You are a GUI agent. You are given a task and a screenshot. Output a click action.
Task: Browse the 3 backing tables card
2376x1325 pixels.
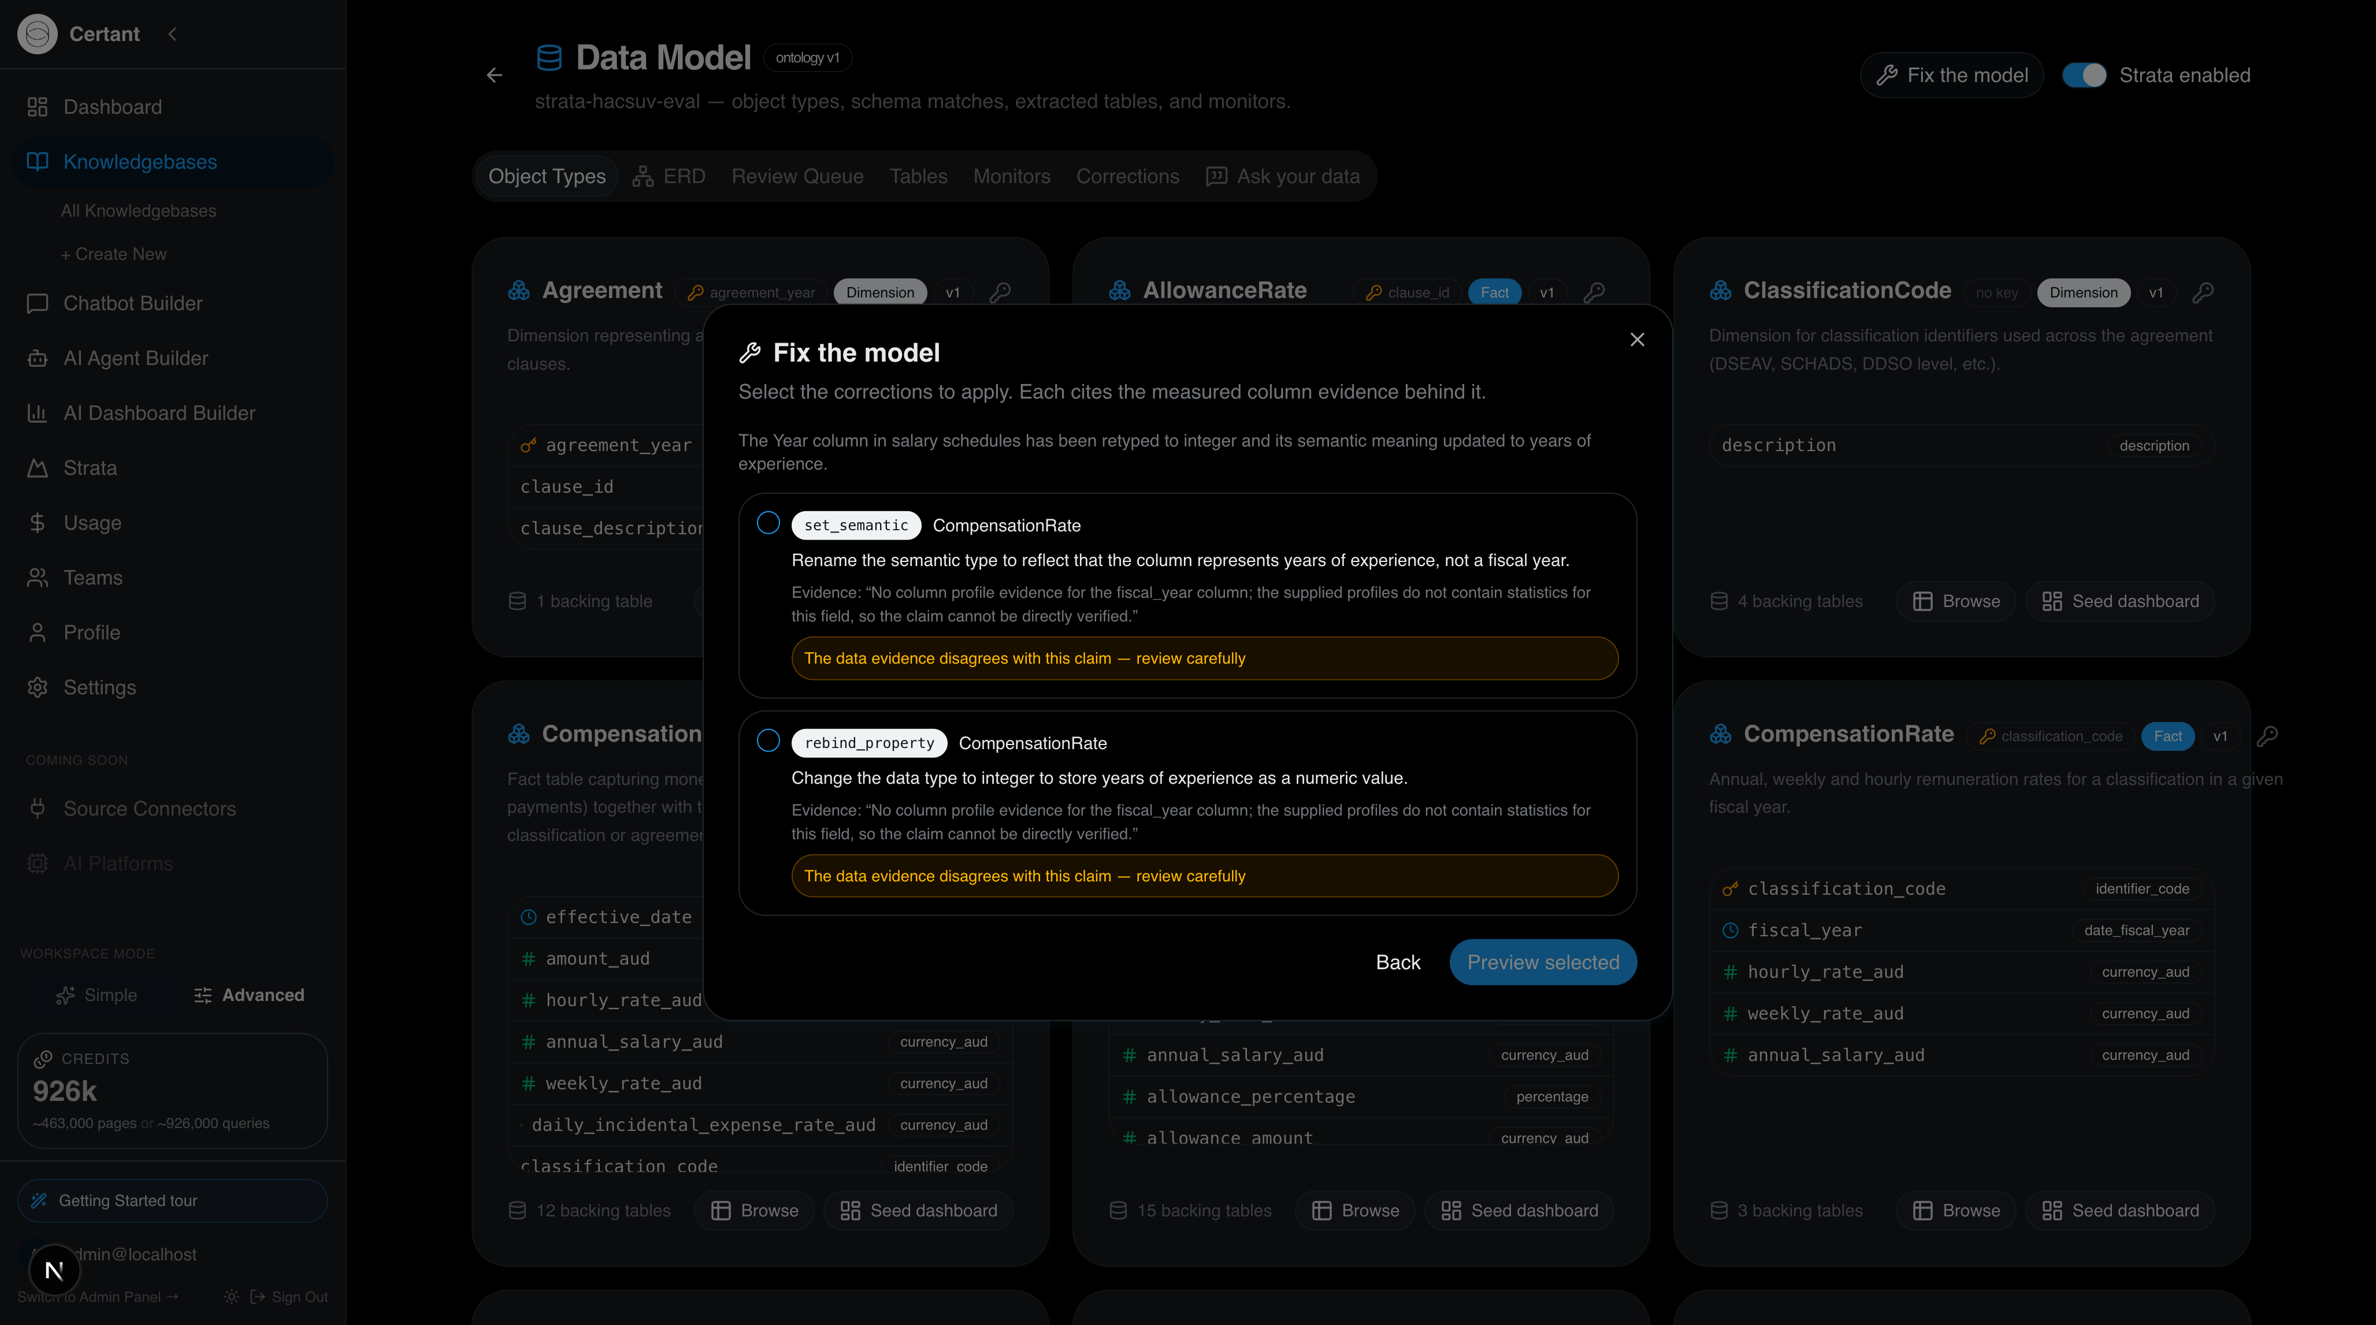pos(1955,1211)
